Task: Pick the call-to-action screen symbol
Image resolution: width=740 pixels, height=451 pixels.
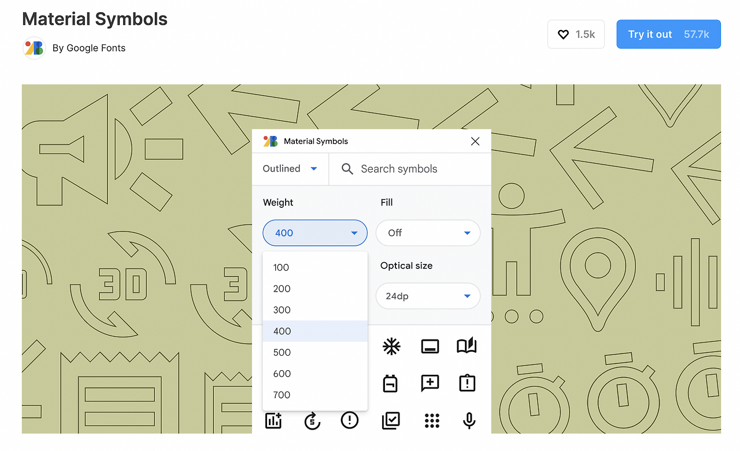Action: [x=430, y=346]
